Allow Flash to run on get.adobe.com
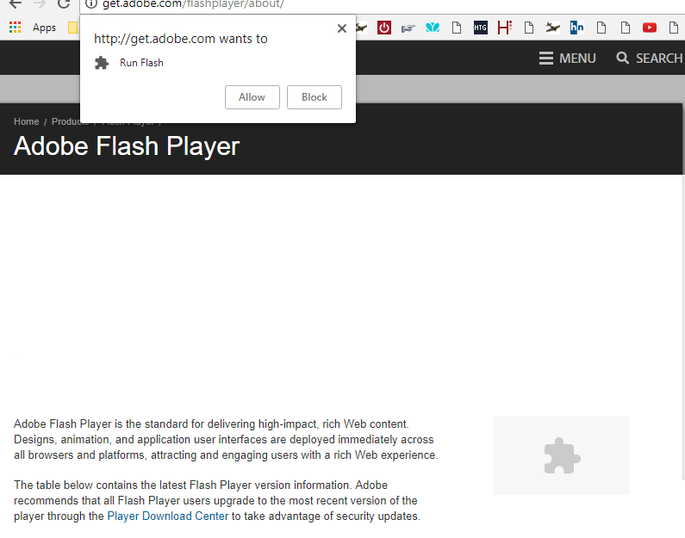The height and width of the screenshot is (538, 685). pyautogui.click(x=252, y=97)
